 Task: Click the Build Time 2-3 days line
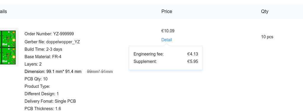[x=43, y=49]
